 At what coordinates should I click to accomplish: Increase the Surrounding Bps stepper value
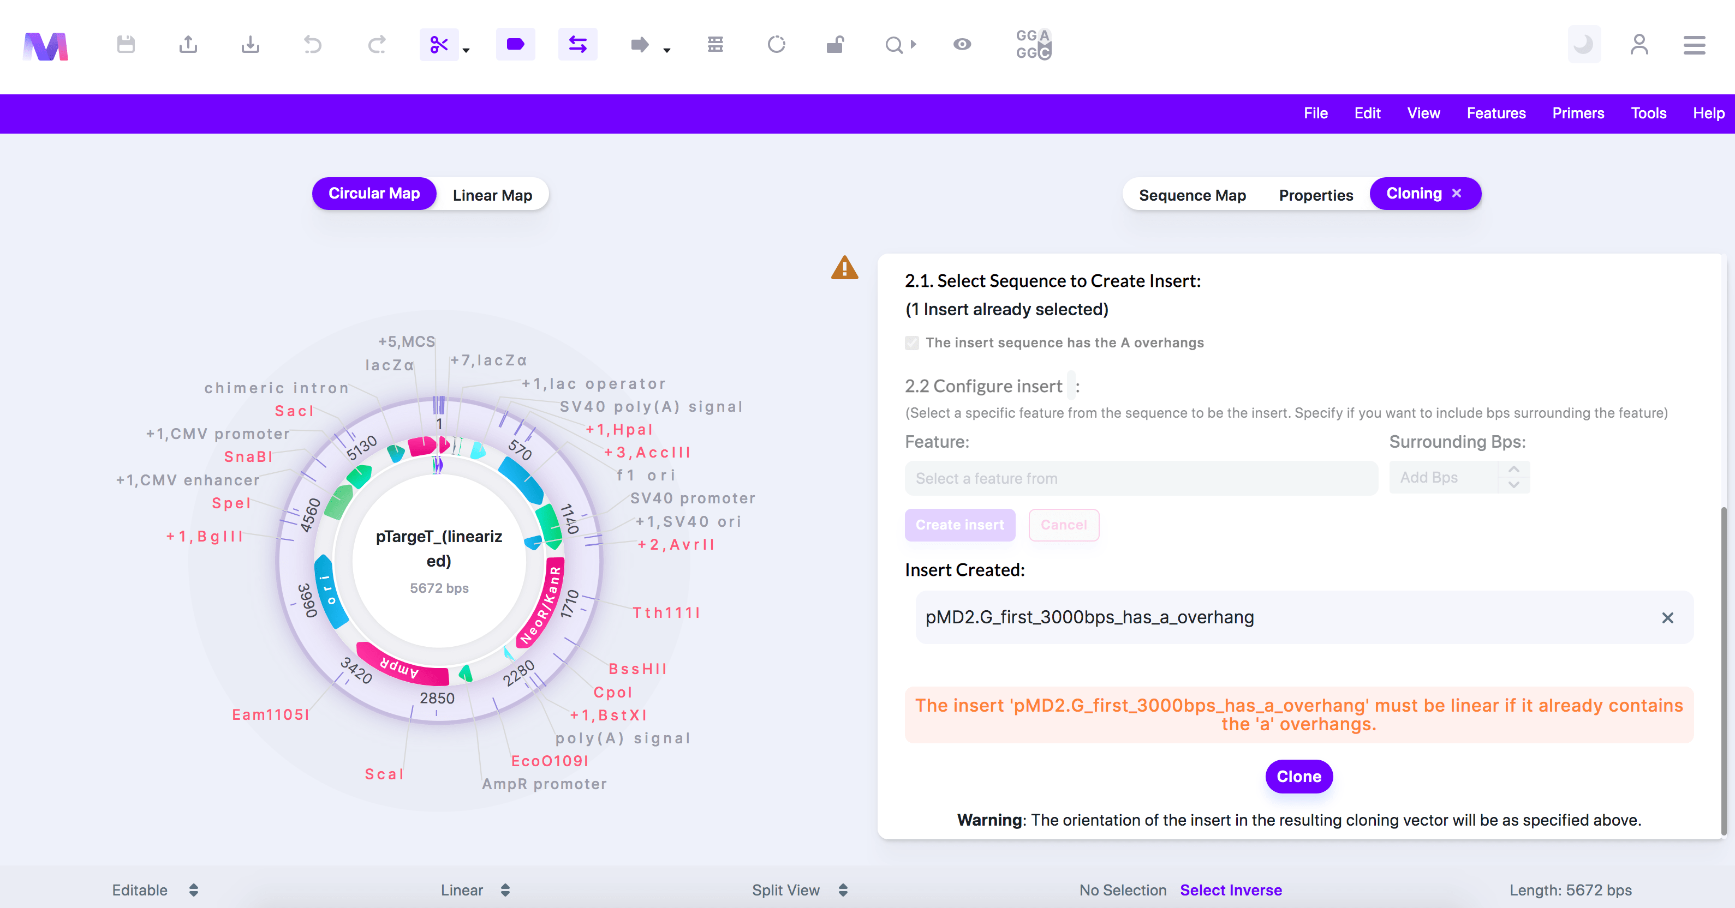tap(1513, 469)
